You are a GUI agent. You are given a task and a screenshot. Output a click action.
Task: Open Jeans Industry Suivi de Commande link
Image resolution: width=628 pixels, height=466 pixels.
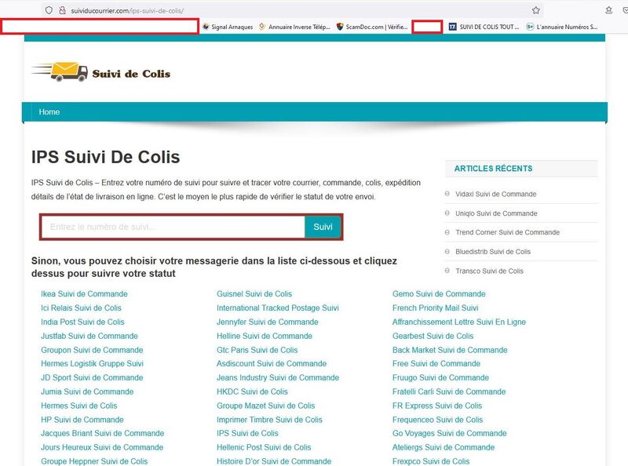click(278, 377)
